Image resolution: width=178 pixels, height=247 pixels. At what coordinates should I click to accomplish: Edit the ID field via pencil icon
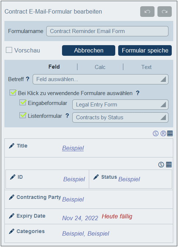[x=12, y=177]
